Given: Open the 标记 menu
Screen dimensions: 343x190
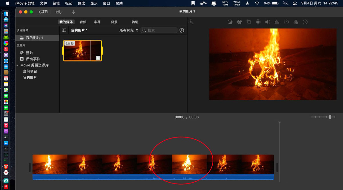Looking at the screenshot, I should coord(69,3).
